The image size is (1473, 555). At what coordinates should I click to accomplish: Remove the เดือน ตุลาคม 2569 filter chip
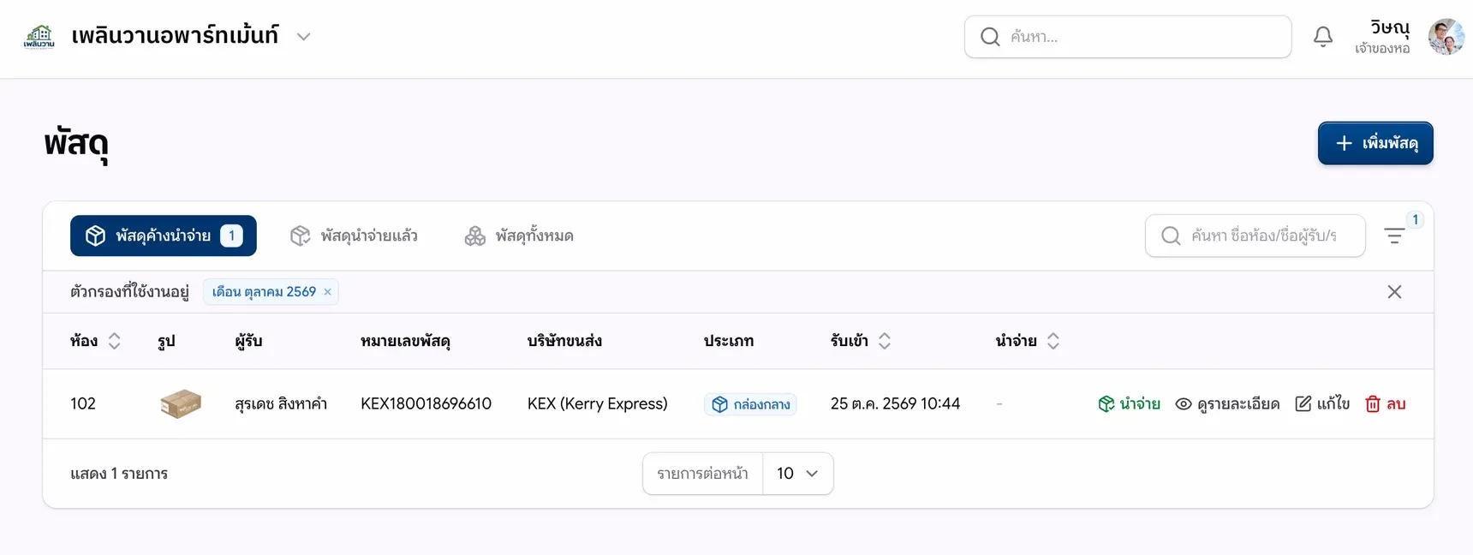coord(327,292)
